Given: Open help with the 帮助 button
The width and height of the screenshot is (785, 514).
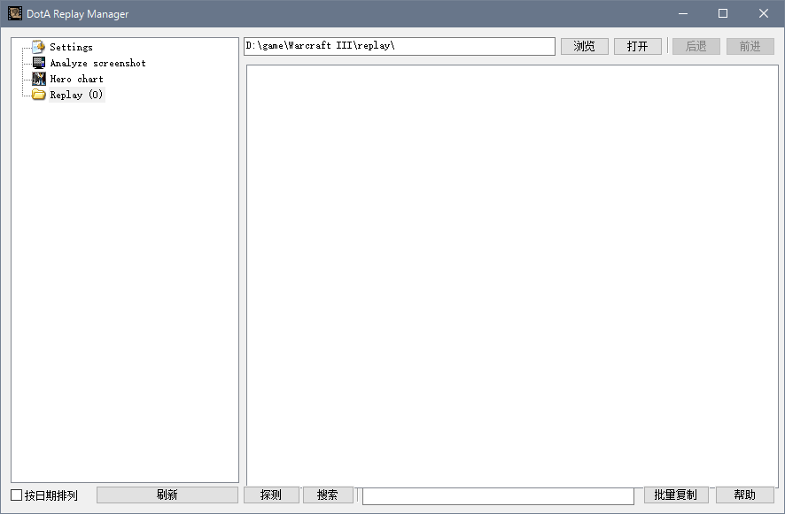Looking at the screenshot, I should (x=744, y=495).
